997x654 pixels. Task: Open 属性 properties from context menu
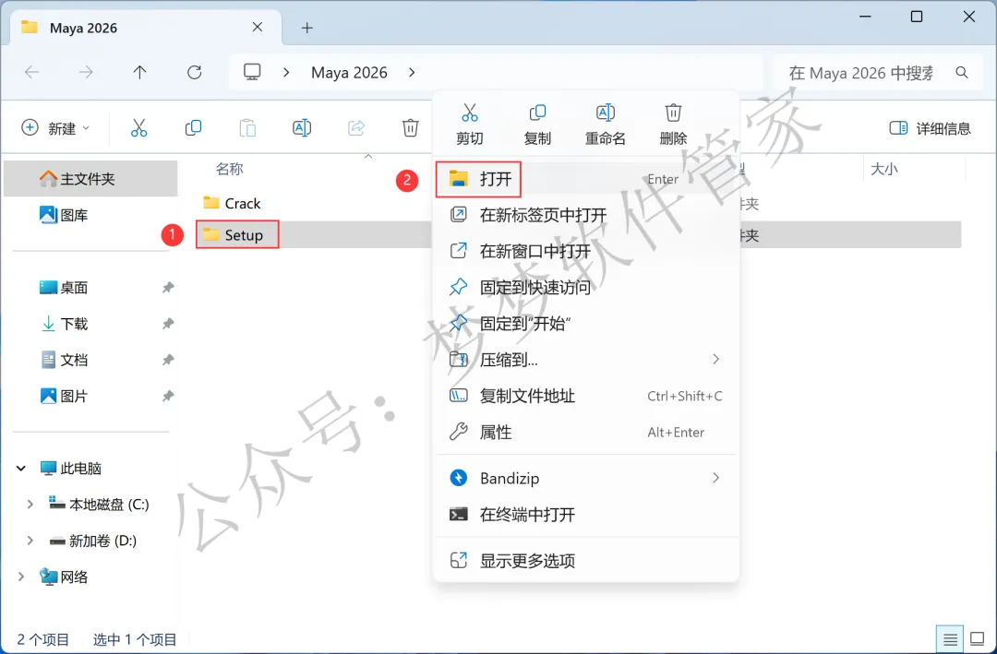point(585,433)
